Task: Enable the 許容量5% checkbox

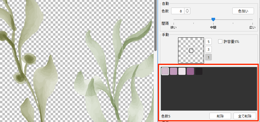Action: 220,42
